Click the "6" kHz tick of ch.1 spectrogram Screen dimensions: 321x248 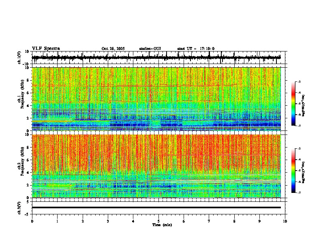[28, 93]
